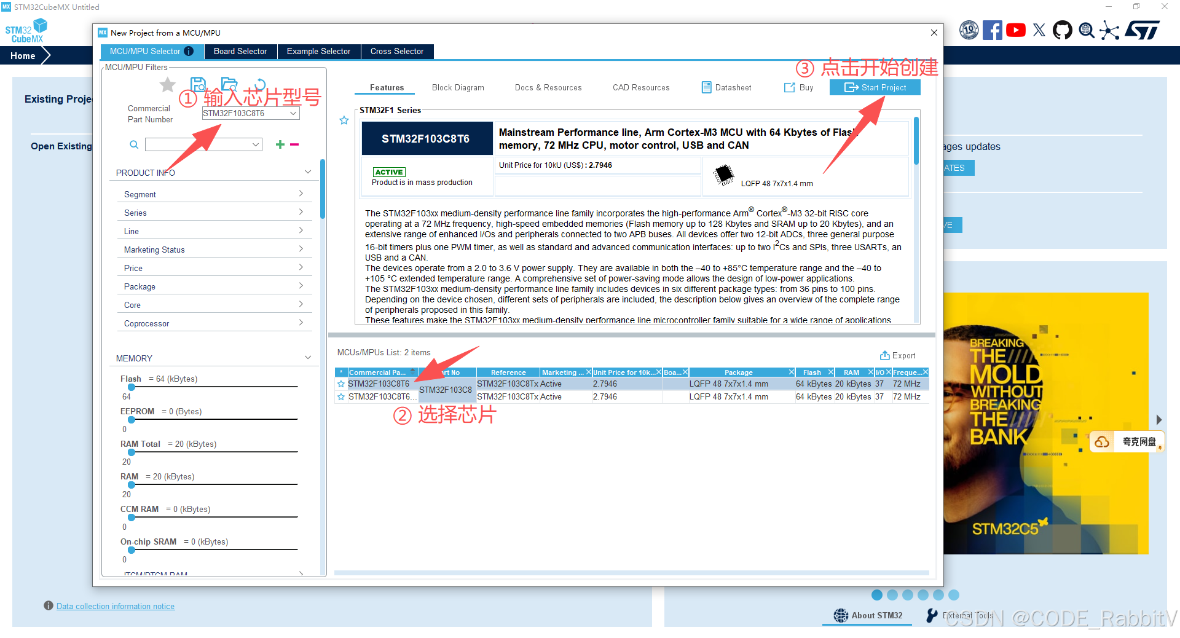Click the info icon beside Data collection notice
Viewport: 1180px width, 638px height.
(49, 605)
